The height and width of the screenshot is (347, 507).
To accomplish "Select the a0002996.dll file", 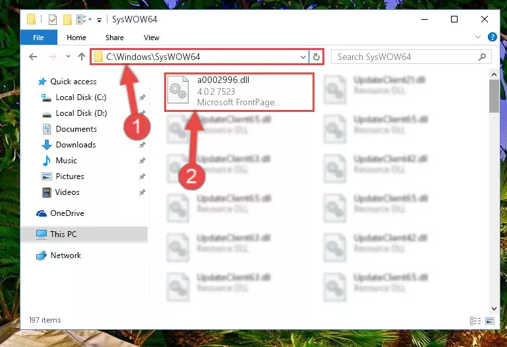I will (239, 92).
